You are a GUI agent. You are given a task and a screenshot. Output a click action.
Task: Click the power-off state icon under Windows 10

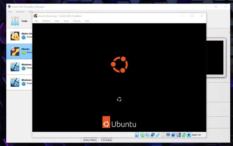pos(24,84)
